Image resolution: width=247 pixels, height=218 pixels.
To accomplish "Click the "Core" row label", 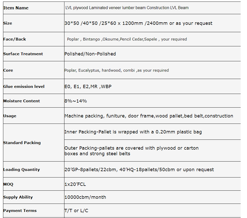I will (8, 70).
